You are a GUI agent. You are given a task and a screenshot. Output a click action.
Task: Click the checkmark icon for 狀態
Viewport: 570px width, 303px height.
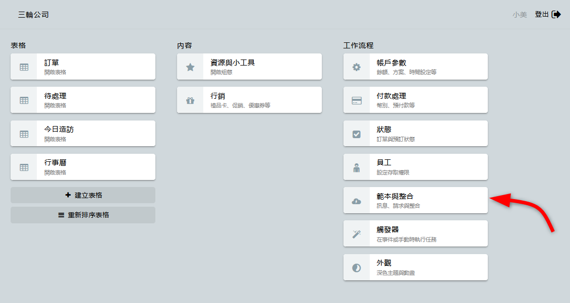pyautogui.click(x=357, y=134)
